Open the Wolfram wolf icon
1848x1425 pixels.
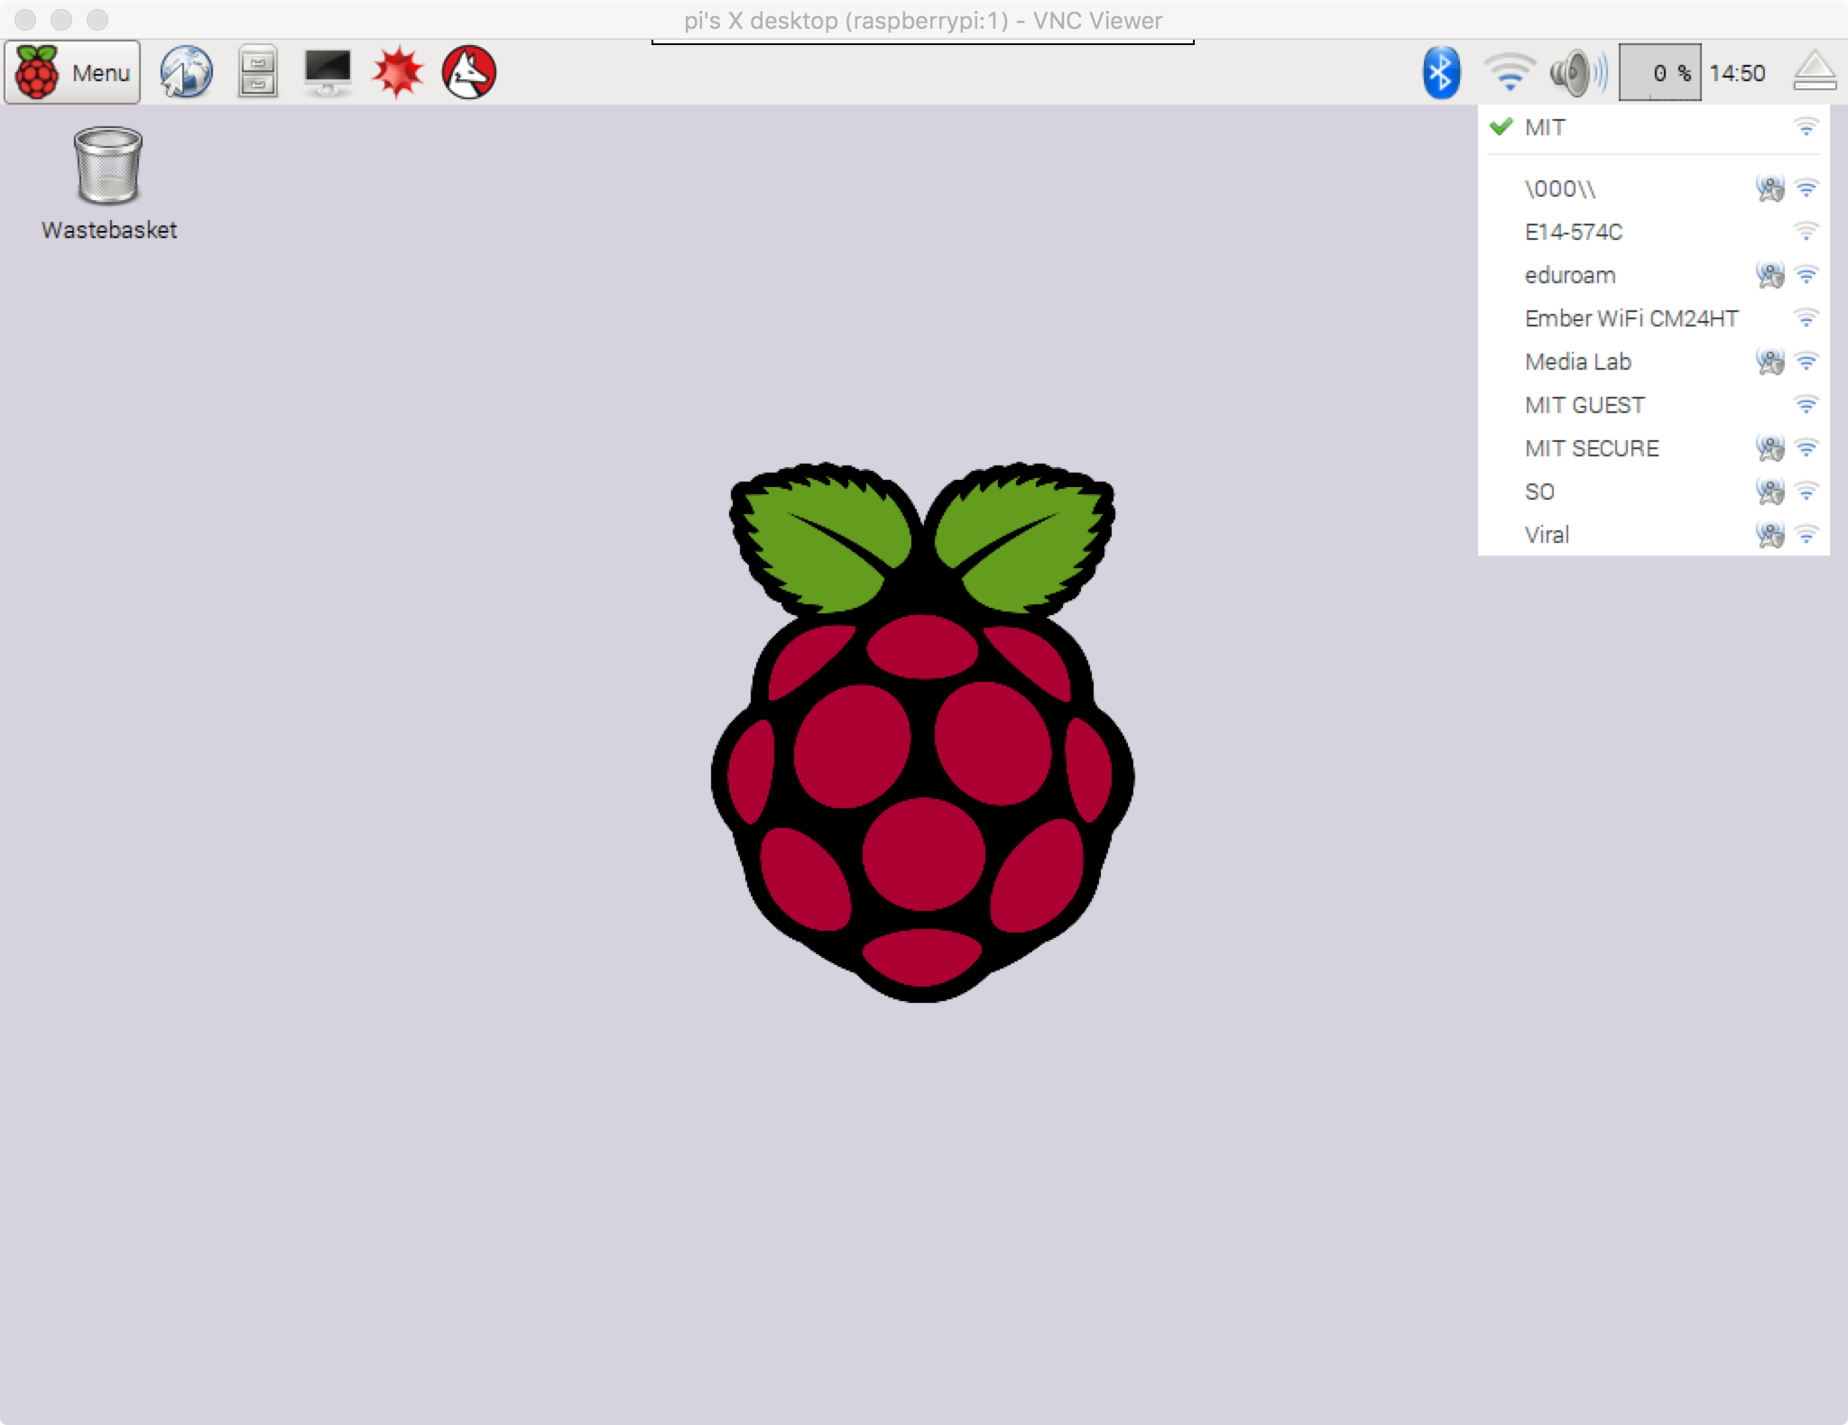coord(469,72)
